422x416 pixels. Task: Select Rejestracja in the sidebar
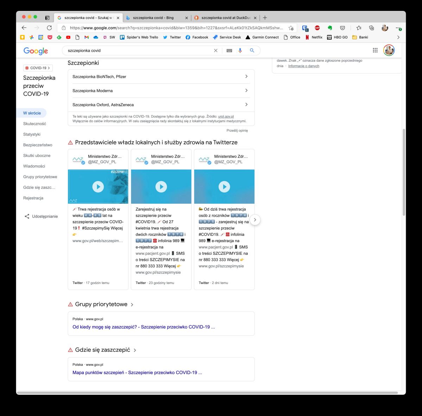click(33, 198)
